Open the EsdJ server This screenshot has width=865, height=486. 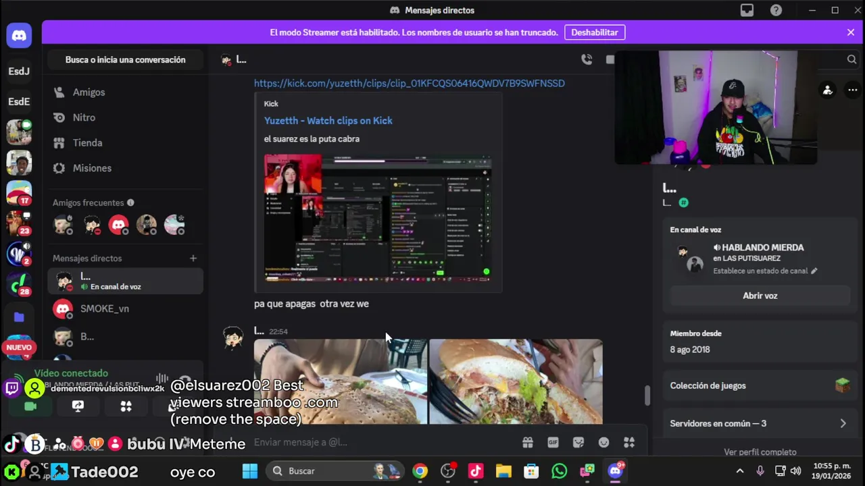click(x=19, y=71)
